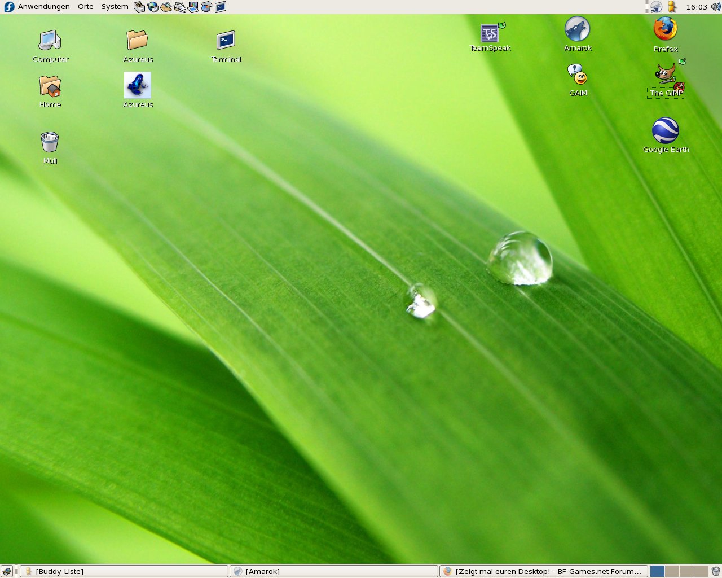Switch to the Amarok taskbar window

pyautogui.click(x=334, y=571)
